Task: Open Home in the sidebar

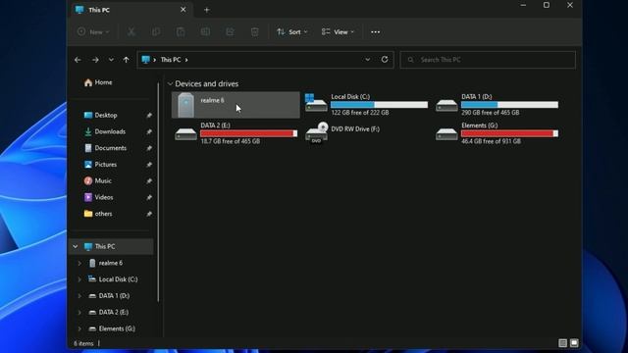Action: (x=98, y=82)
